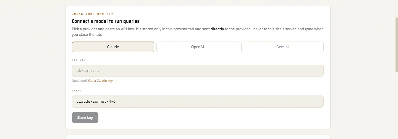Click the page's vertical scrollbar thumb
The height and width of the screenshot is (139, 398).
click(397, 45)
